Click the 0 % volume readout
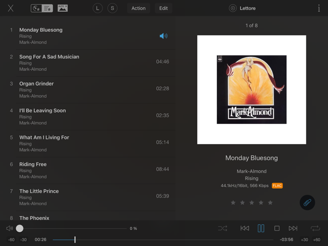The image size is (328, 246). (133, 229)
